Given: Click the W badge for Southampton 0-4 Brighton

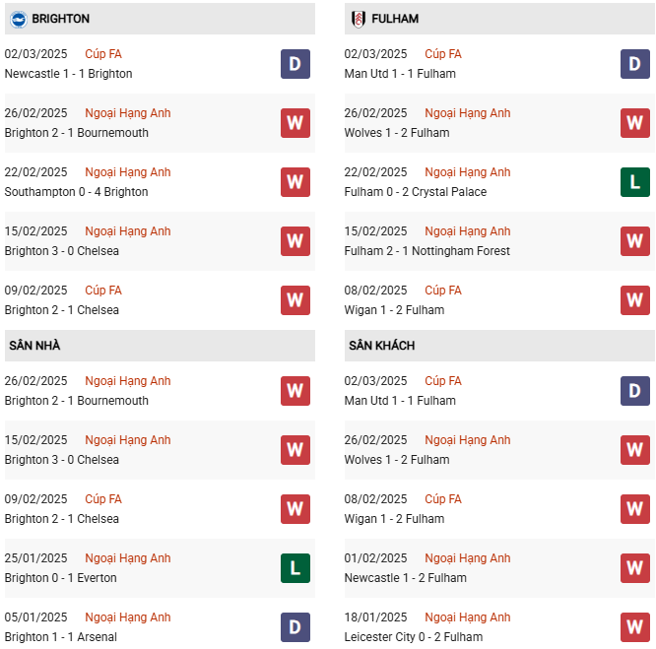Looking at the screenshot, I should coord(295,182).
